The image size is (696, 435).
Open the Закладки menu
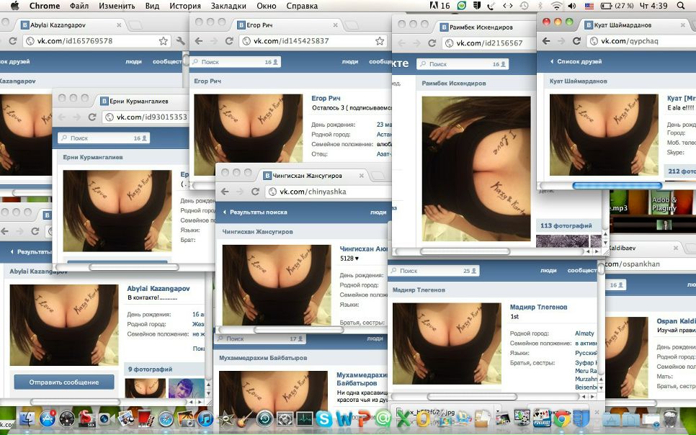pos(228,6)
